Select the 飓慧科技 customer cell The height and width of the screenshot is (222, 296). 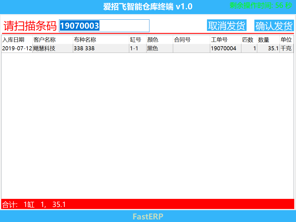[x=53, y=48]
